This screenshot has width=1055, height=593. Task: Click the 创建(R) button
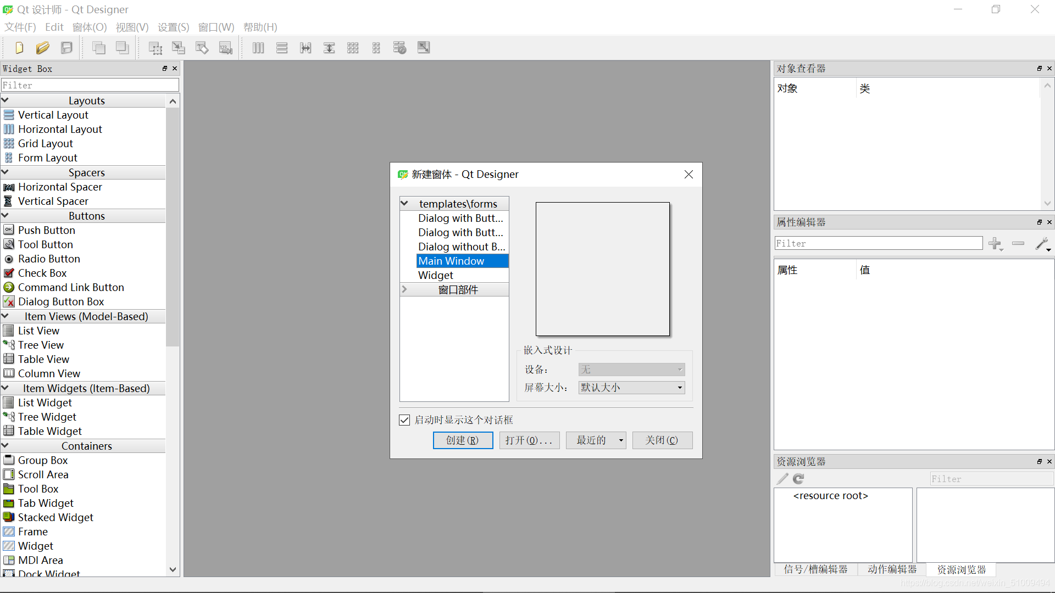463,440
